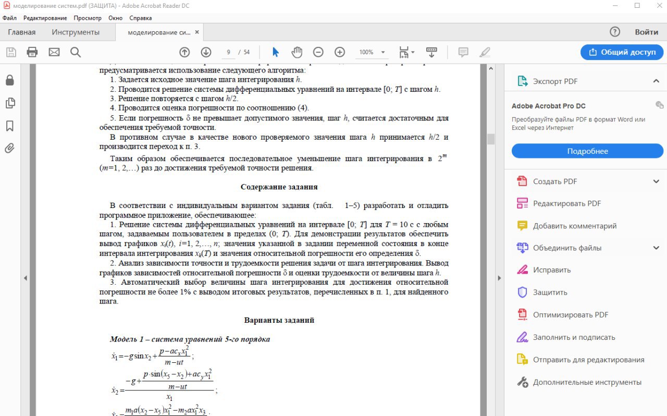This screenshot has width=667, height=416.
Task: Select the моделирование си... document tab
Action: point(159,32)
